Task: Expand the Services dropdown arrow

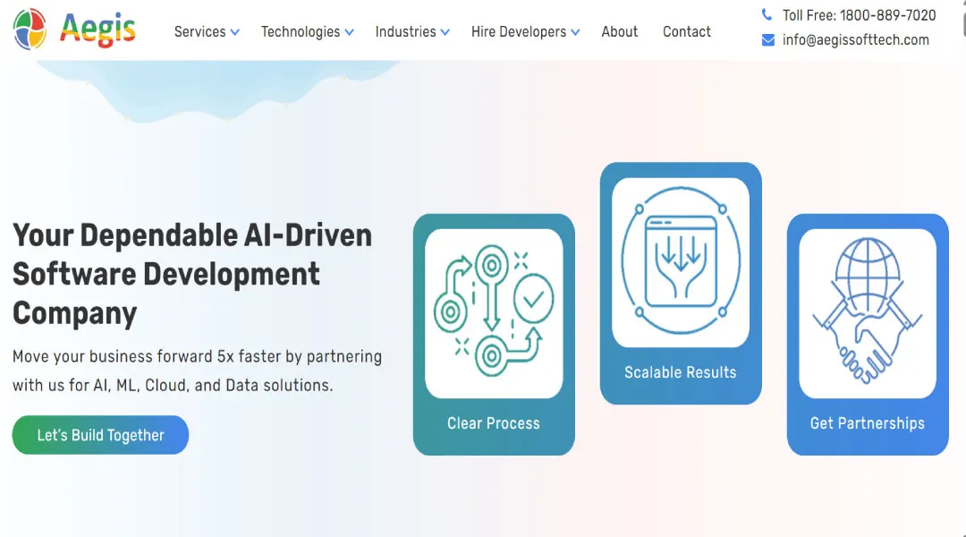Action: pos(235,32)
